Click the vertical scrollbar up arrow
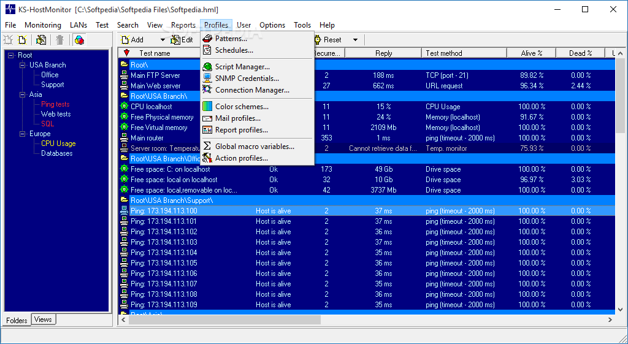This screenshot has height=344, width=628. pos(620,53)
